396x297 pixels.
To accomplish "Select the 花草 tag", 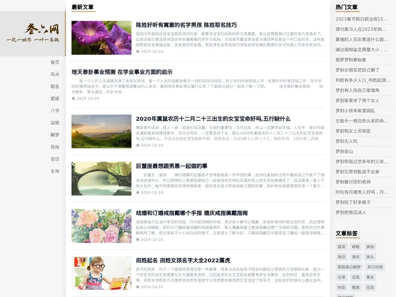I will tap(342, 277).
